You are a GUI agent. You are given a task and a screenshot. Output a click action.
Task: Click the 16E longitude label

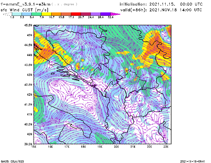pos(50,147)
